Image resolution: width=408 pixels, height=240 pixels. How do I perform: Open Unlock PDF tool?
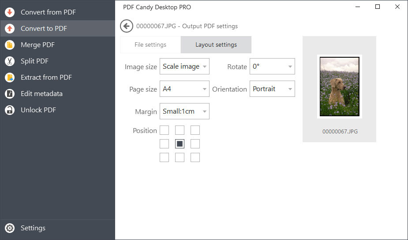click(x=57, y=110)
